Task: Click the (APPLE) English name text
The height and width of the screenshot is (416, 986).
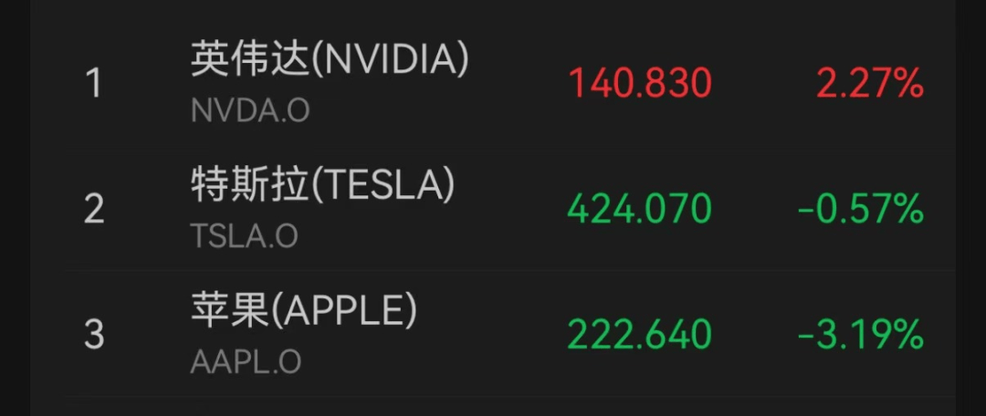Action: click(x=344, y=313)
